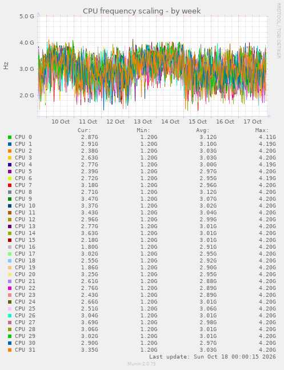Click the 'CPU 6' legend label
Screen dimensions: 284x370
coord(23,178)
